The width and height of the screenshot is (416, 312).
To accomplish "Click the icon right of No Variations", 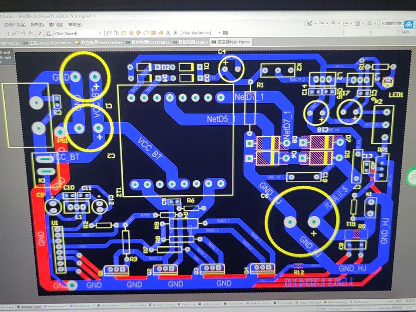I will coord(225,33).
